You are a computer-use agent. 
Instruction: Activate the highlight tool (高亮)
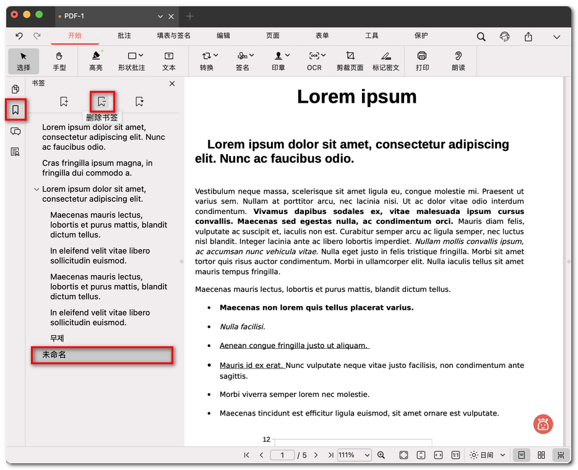tap(95, 61)
